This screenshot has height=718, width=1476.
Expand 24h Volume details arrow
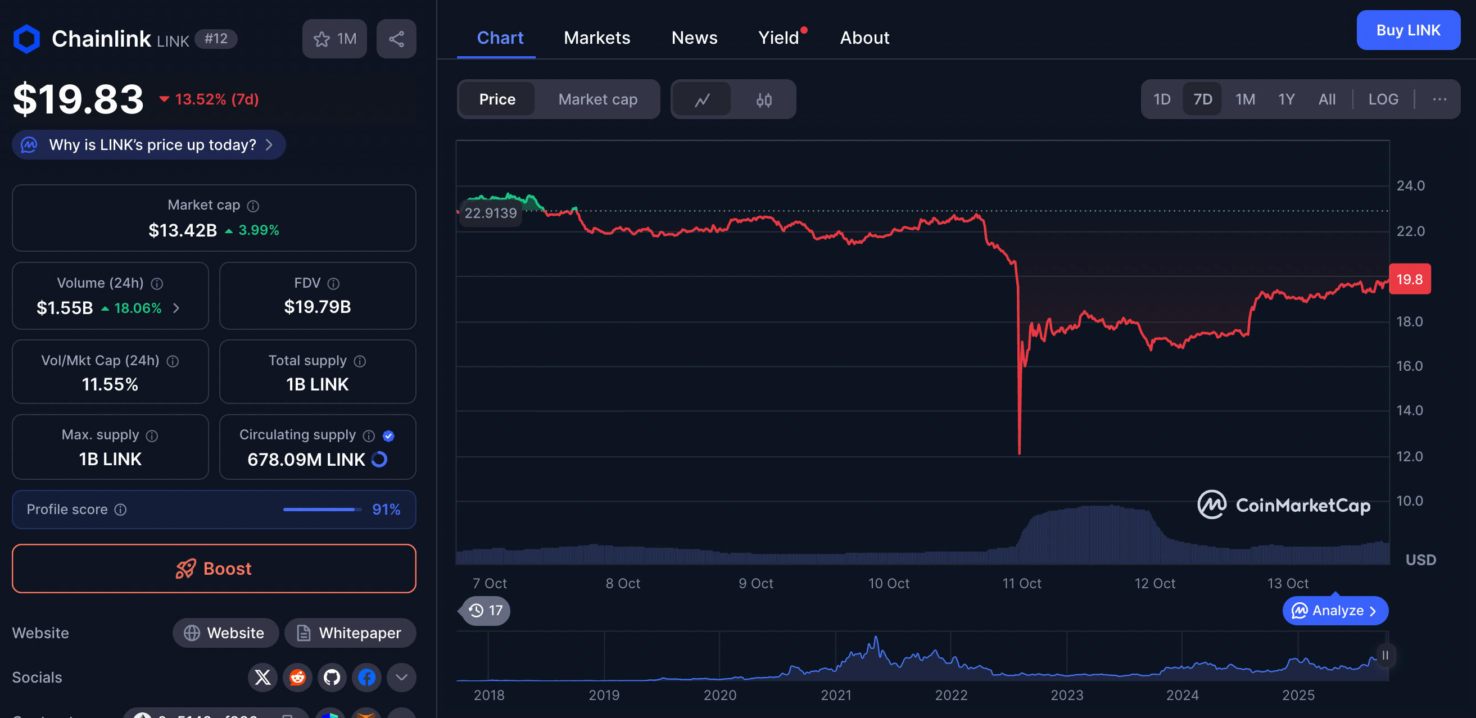pos(176,308)
